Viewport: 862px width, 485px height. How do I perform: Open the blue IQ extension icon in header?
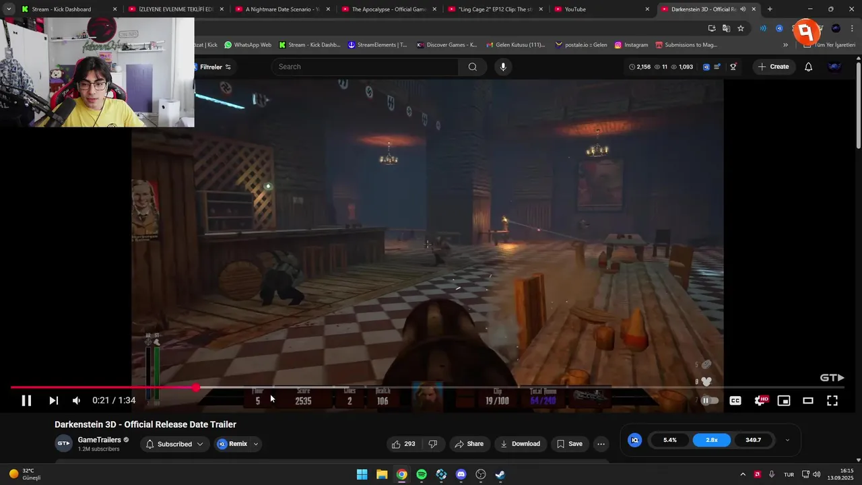pyautogui.click(x=706, y=67)
